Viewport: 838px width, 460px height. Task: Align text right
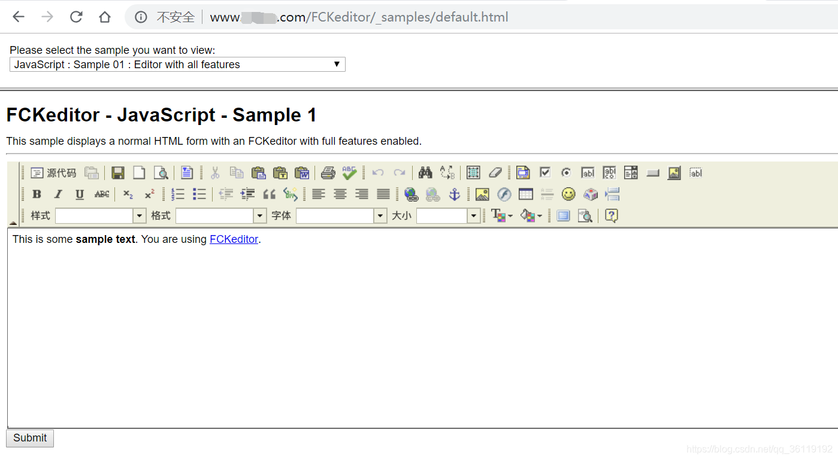coord(362,194)
